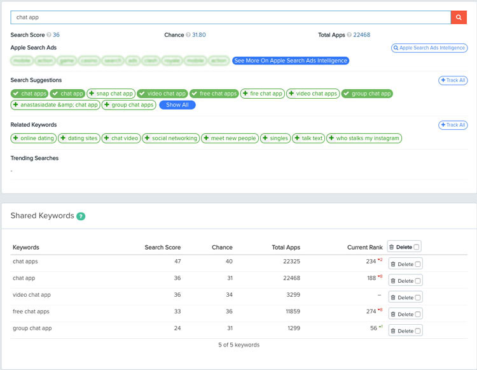Tick delete checkbox for 'chat apps' row

tap(418, 264)
